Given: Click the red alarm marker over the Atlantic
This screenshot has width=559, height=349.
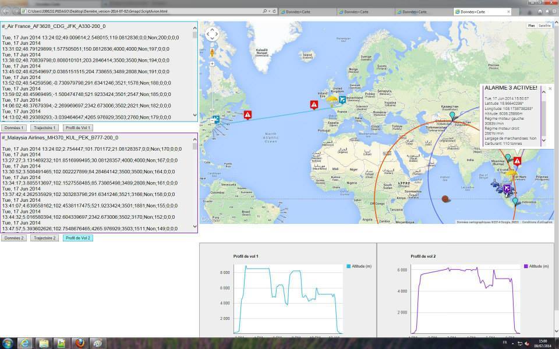Looking at the screenshot, I should point(247,115).
